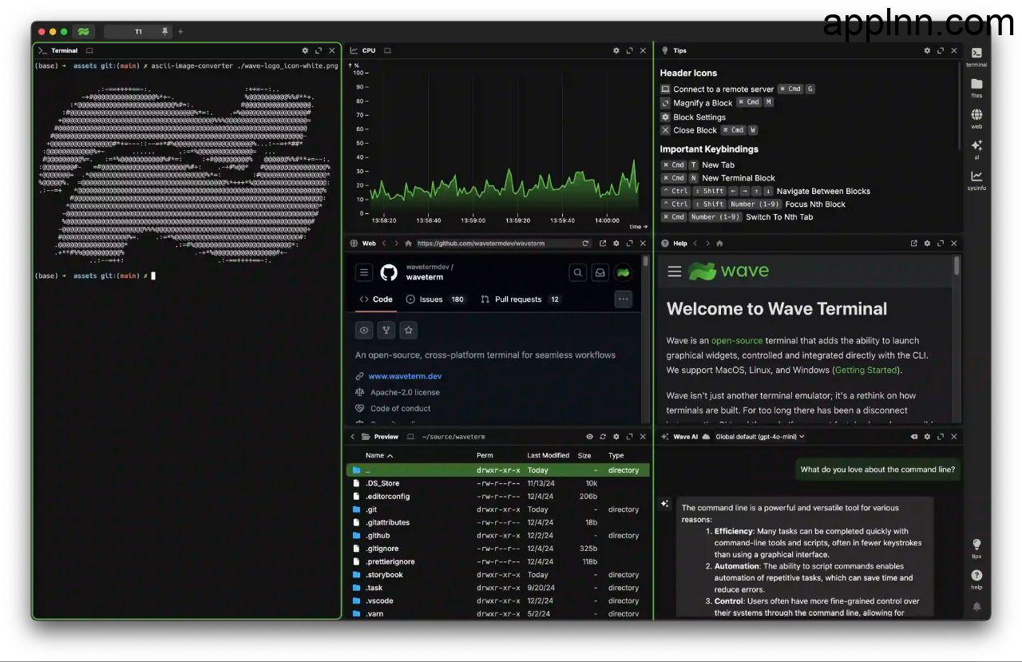1022x662 pixels.
Task: Open settings gear in the Tips block
Action: pyautogui.click(x=927, y=50)
